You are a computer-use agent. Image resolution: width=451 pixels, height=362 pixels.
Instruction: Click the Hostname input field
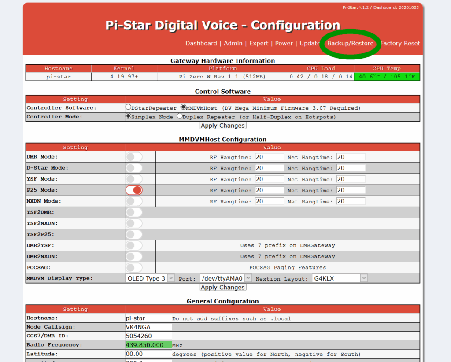coord(148,318)
